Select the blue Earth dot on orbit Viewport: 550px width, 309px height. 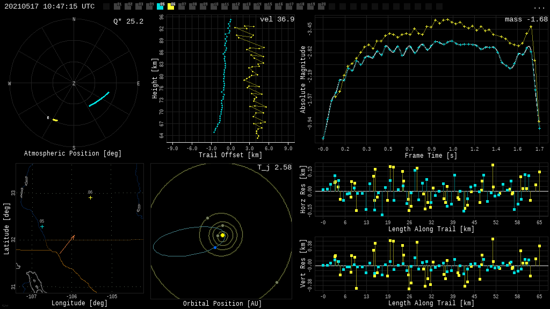click(x=215, y=247)
